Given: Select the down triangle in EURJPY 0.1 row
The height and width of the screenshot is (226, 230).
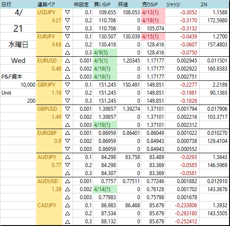Looking at the screenshot, I should click(68, 37).
